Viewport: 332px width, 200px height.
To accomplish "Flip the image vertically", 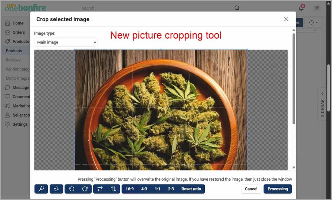I will pyautogui.click(x=114, y=189).
